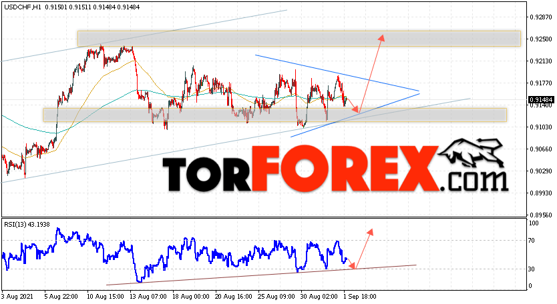The image size is (557, 304).
Task: Click the 30 Aug 02:00 time label
Action: point(319,296)
